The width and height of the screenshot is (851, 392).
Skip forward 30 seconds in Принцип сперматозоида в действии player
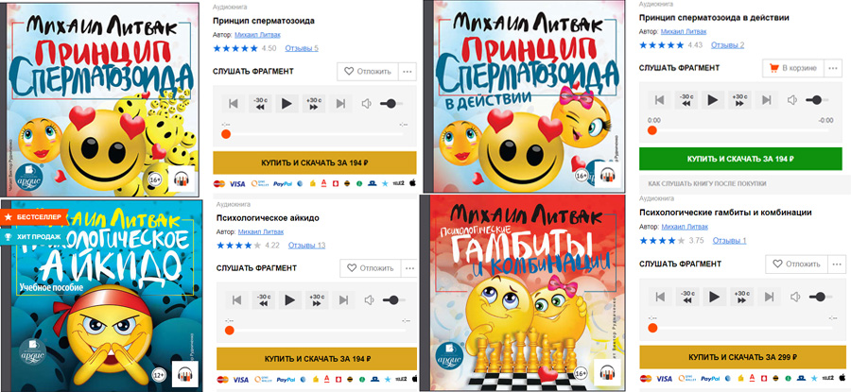[739, 100]
